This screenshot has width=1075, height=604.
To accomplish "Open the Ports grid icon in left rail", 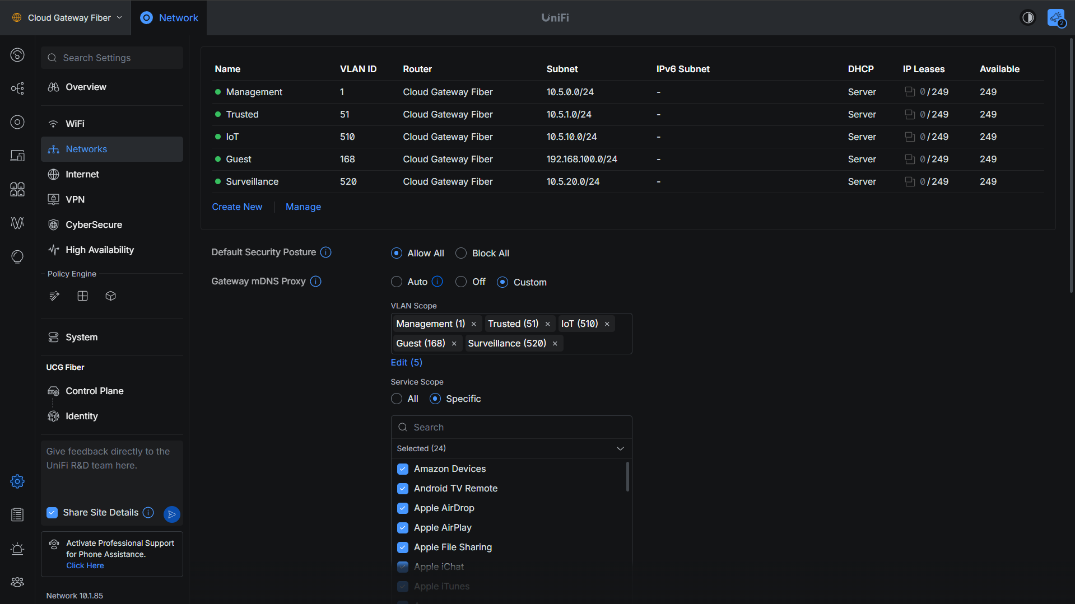I will (17, 189).
